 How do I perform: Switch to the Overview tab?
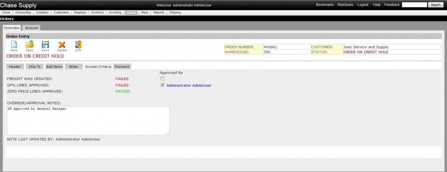(12, 28)
